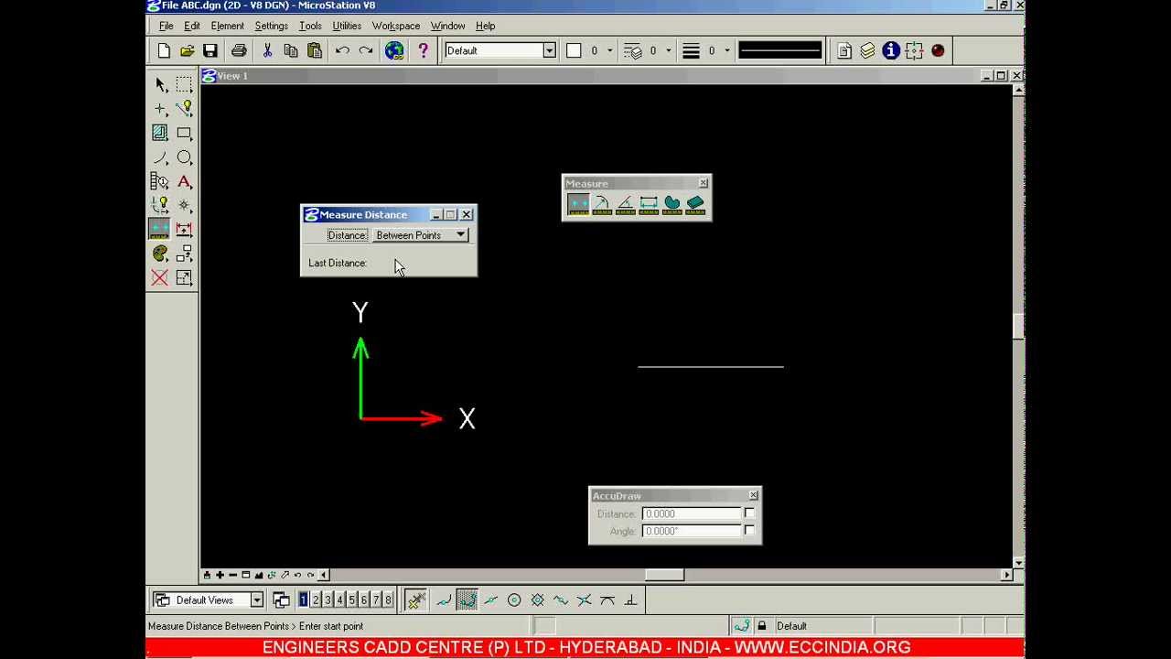Image resolution: width=1171 pixels, height=659 pixels.
Task: Open the Workspace menu
Action: 396,26
